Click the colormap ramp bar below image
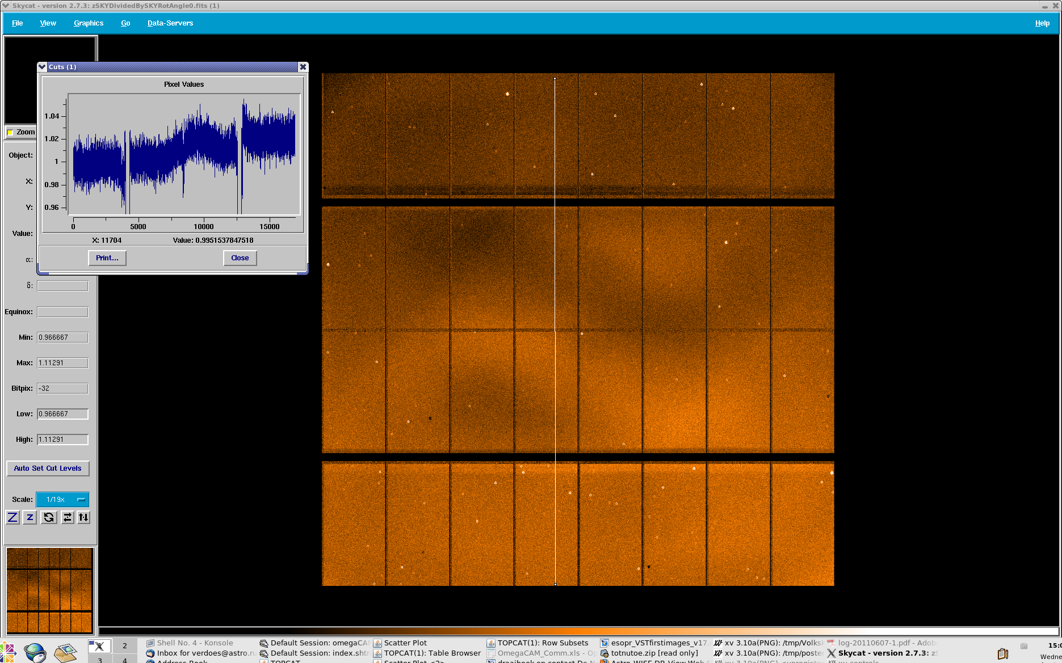This screenshot has width=1062, height=663. click(578, 631)
